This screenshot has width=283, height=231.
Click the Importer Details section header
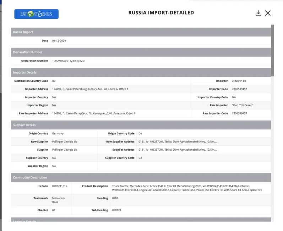141,72
